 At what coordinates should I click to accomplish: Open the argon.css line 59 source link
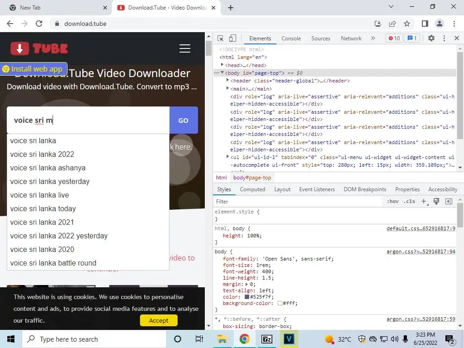[421, 319]
